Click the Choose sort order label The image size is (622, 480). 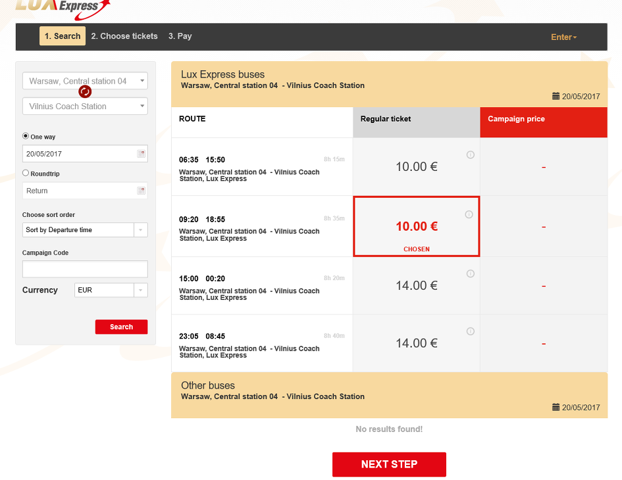49,215
